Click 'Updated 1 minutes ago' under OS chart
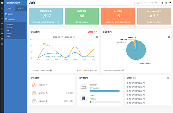Viewport: 173px width, 113px height. (113, 70)
